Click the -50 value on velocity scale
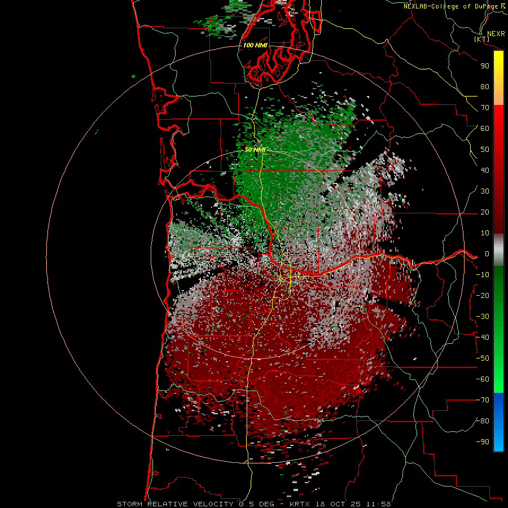The height and width of the screenshot is (508, 508). click(483, 358)
